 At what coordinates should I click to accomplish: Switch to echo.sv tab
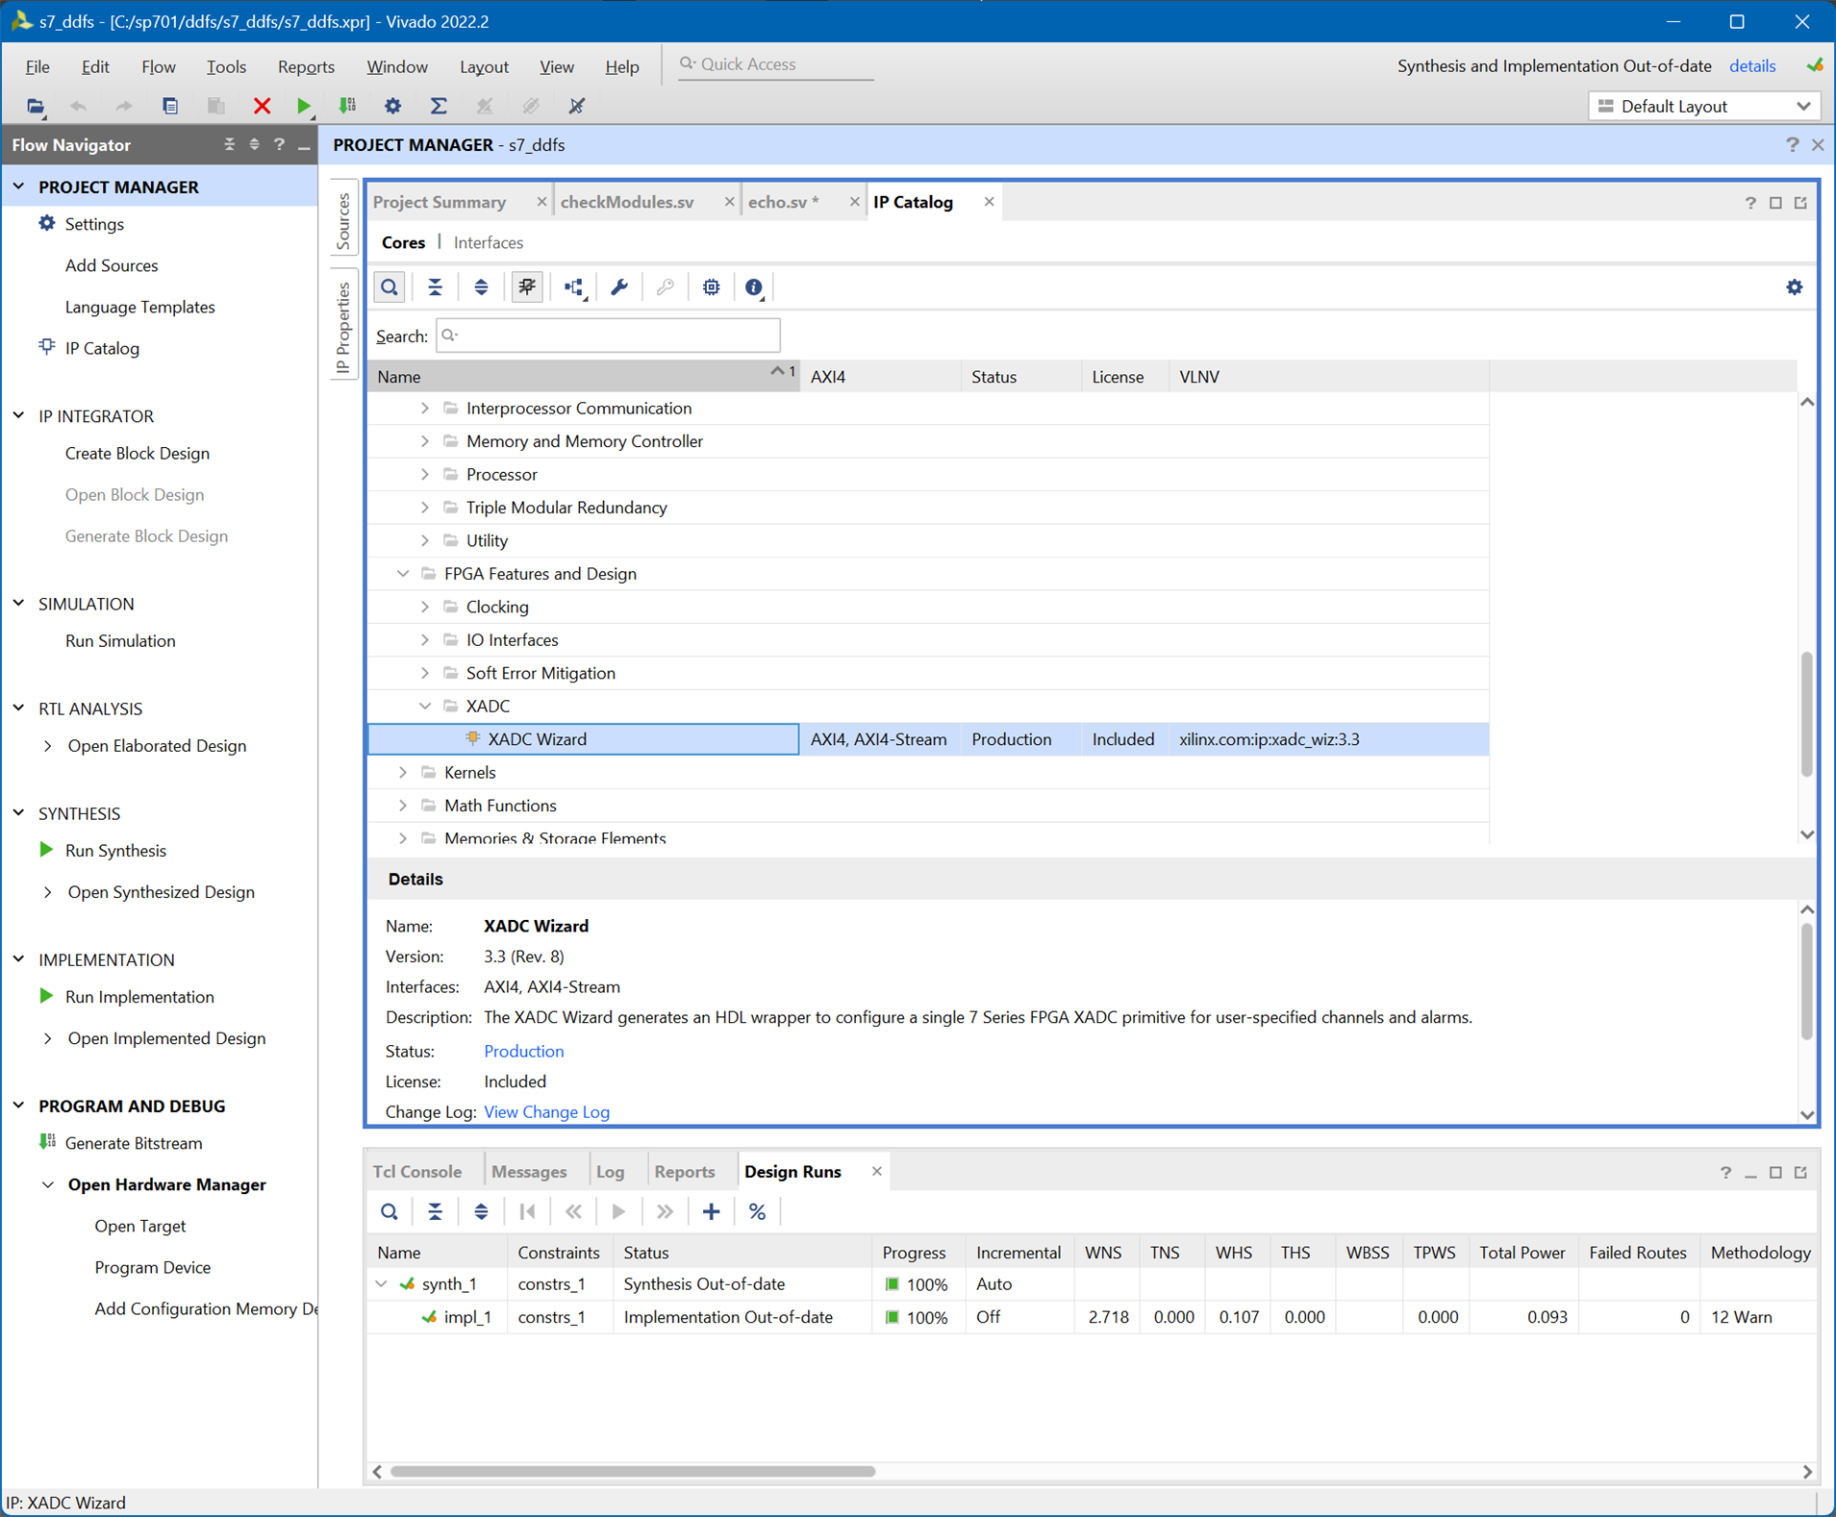pos(784,202)
